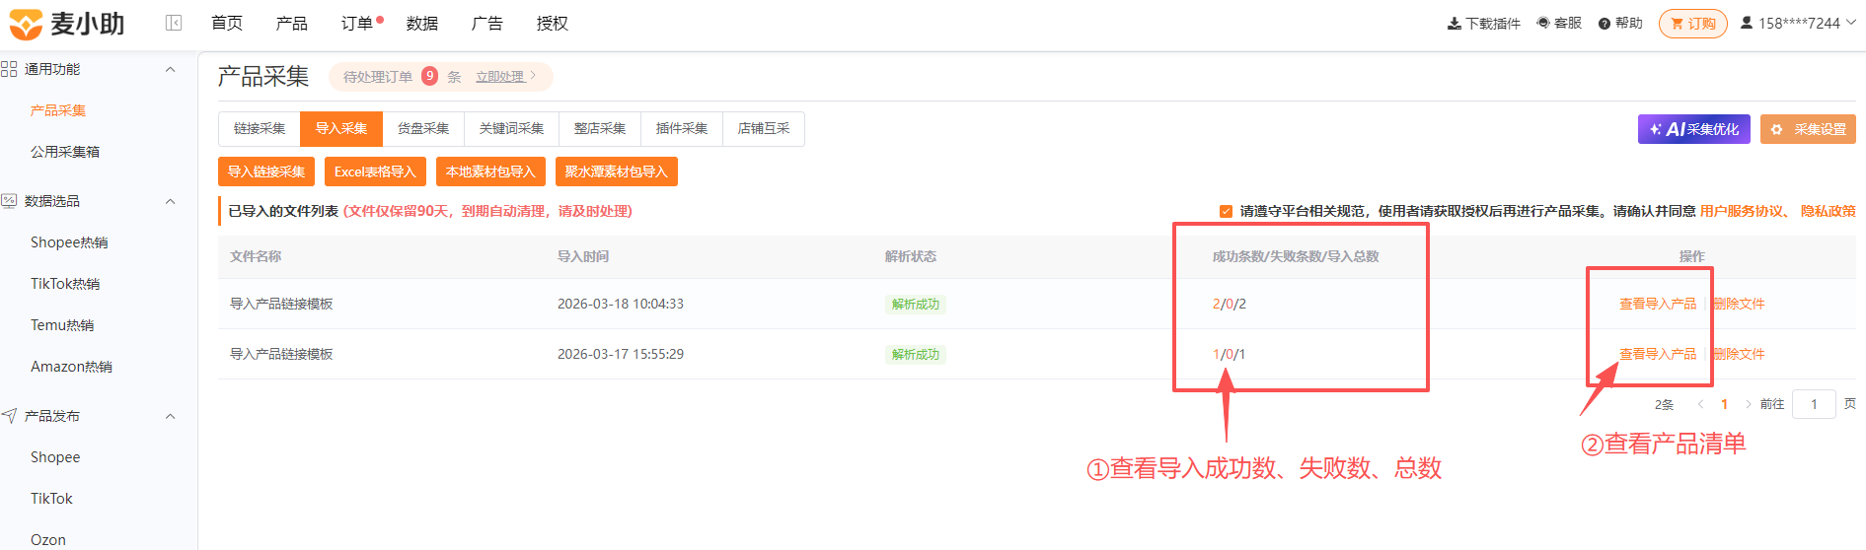
Task: Open 客服 customer service icon
Action: pos(1543,23)
